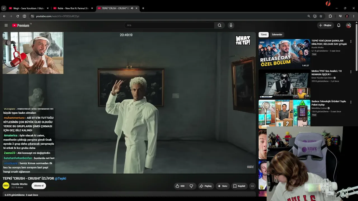Click the Mendebur Lemur channel name
The height and width of the screenshot is (201, 358).
coord(319,108)
